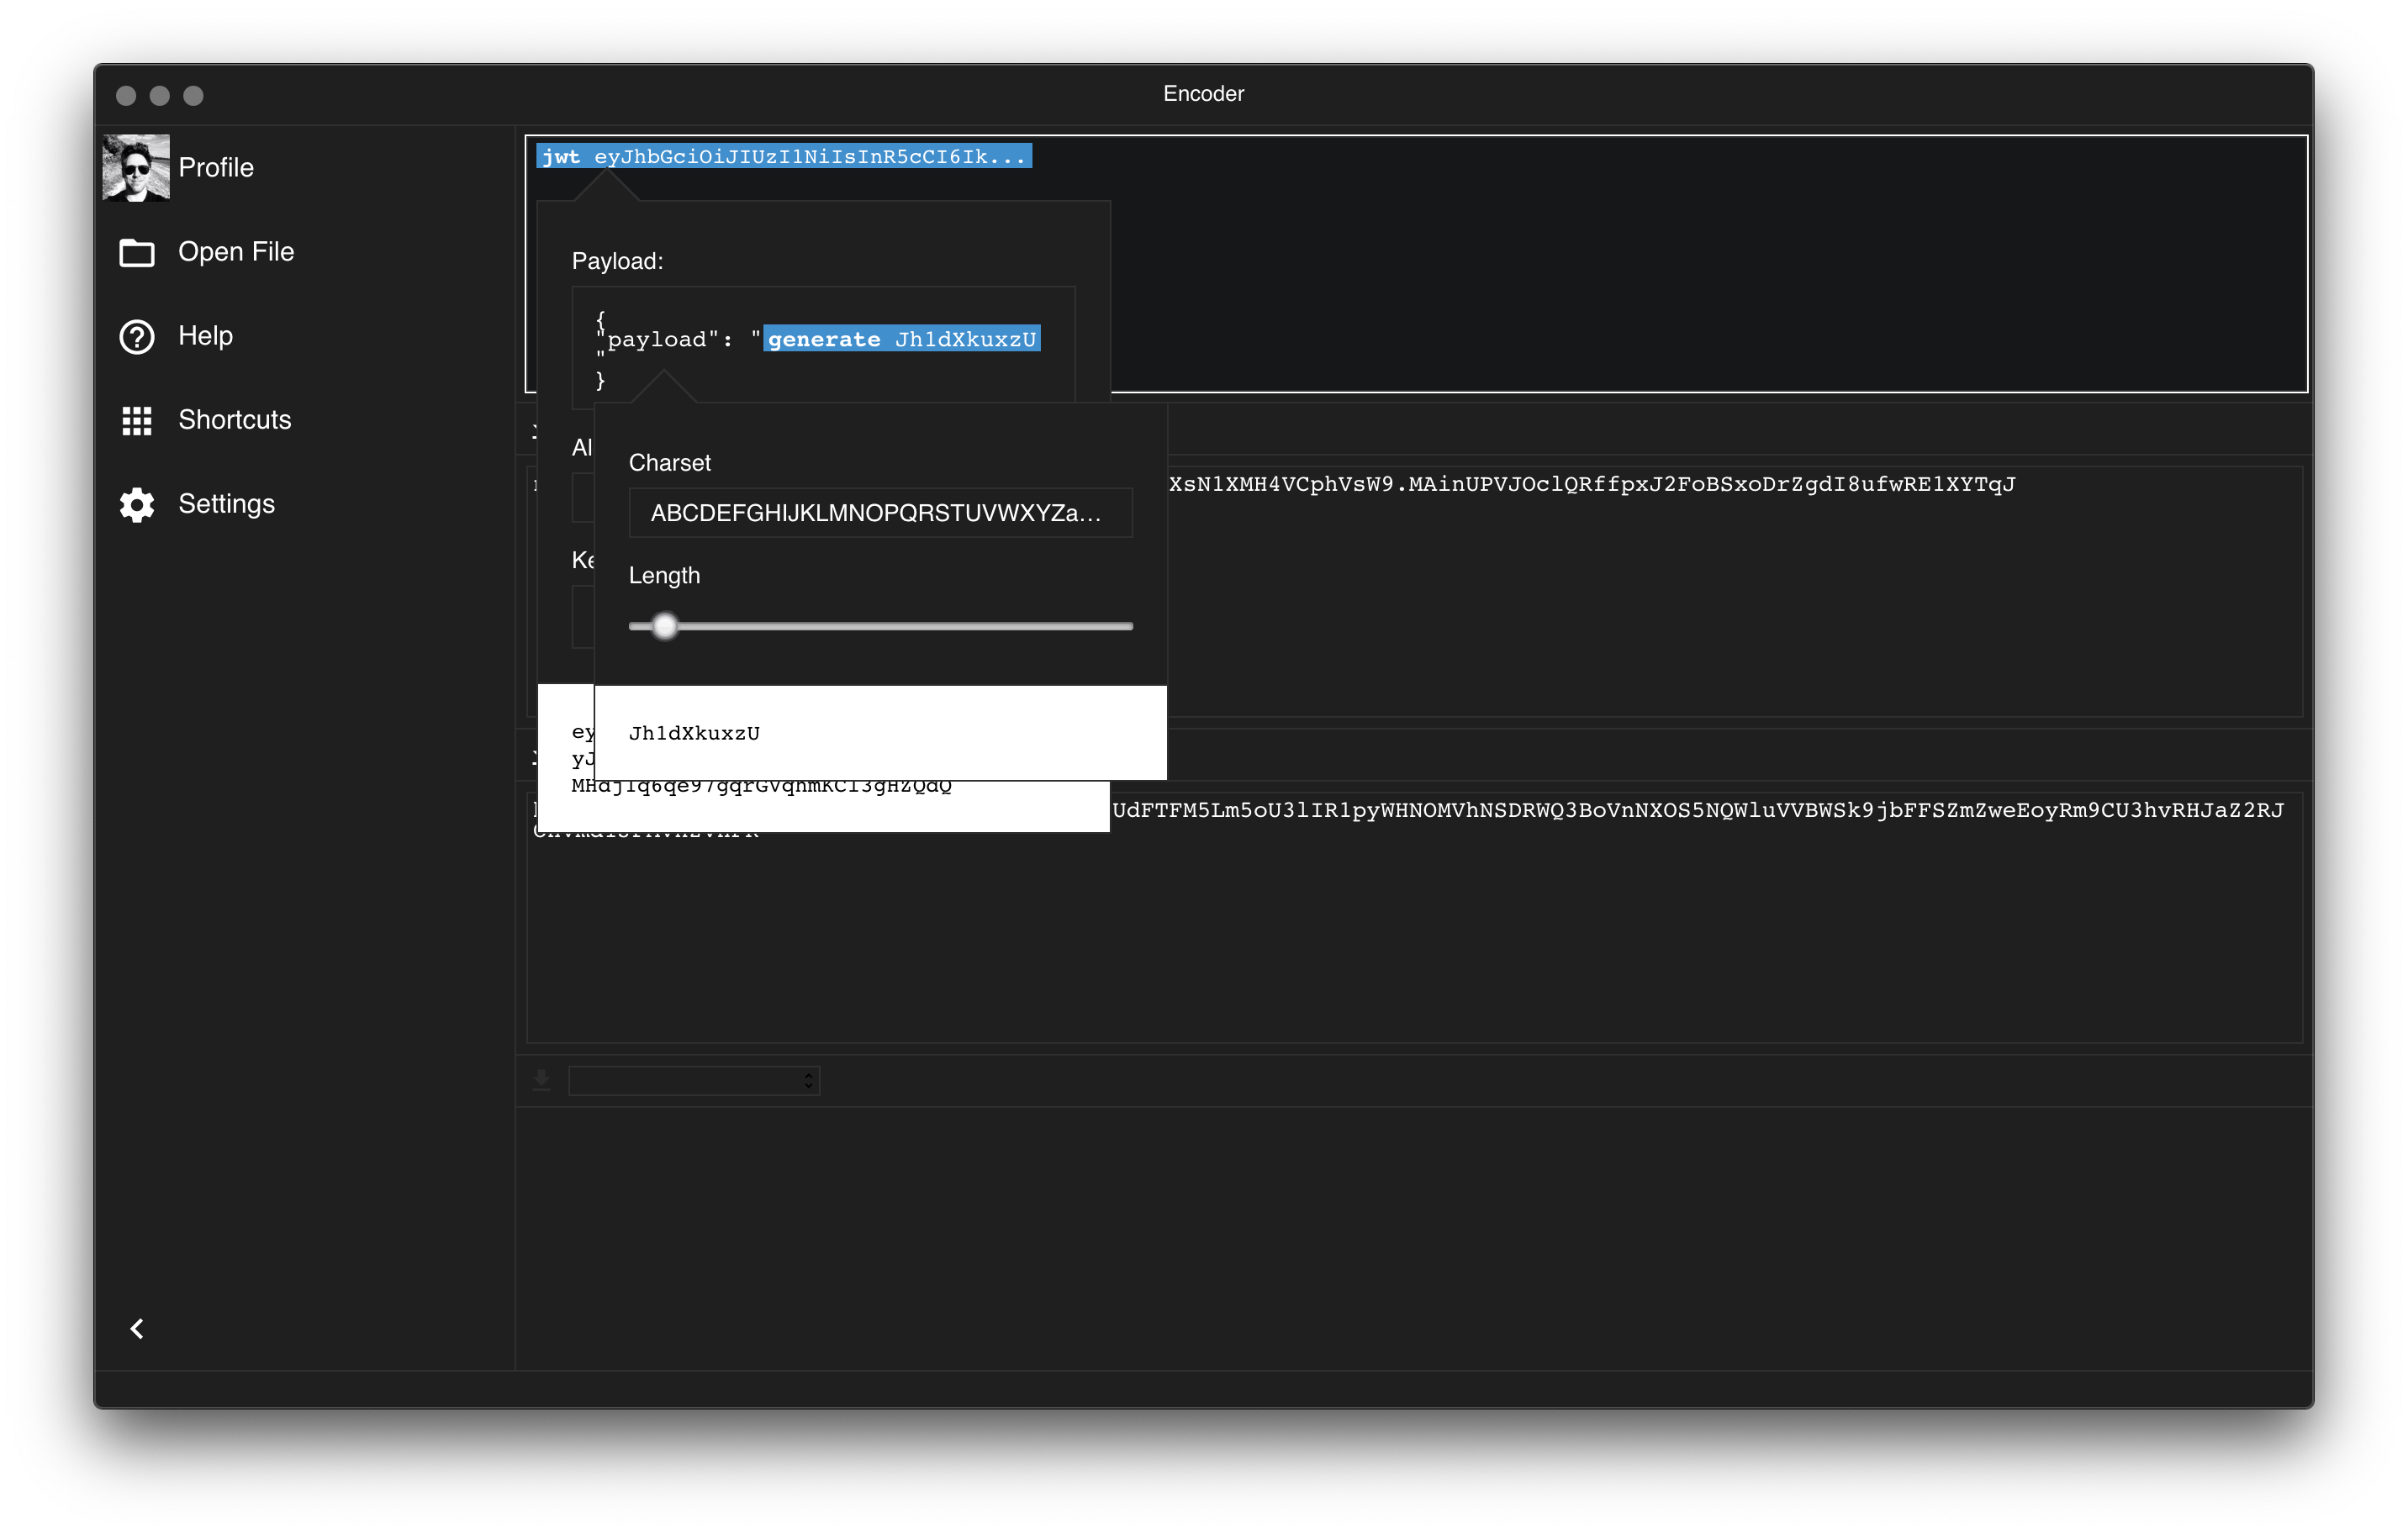Viewport: 2408px width, 1533px height.
Task: Select the Profile entry in the sidebar menu
Action: [216, 167]
